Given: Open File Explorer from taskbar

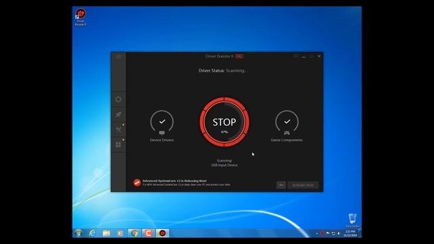Looking at the screenshot, I should pos(106,233).
